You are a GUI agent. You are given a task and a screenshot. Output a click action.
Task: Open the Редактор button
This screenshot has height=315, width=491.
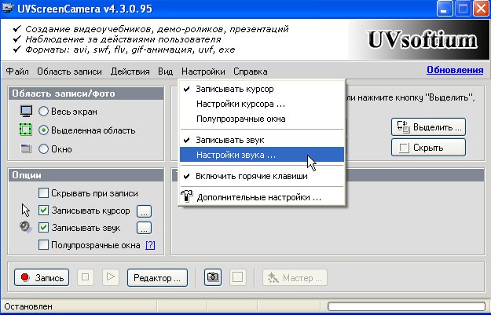point(157,277)
